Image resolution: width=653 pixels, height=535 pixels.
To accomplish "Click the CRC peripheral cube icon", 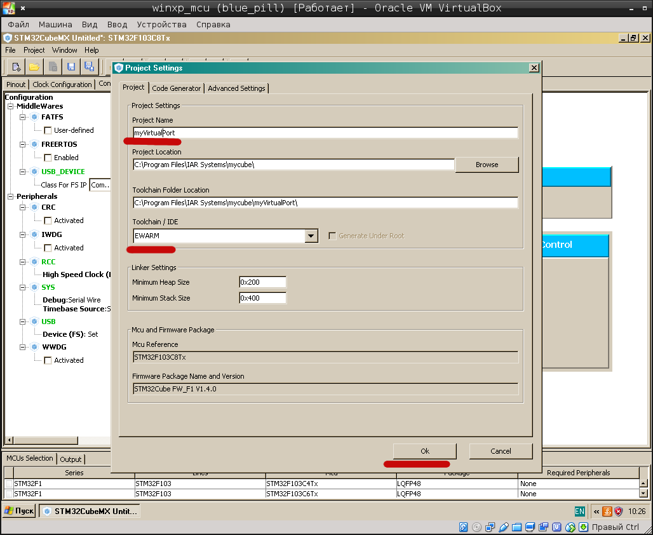I will pos(34,207).
